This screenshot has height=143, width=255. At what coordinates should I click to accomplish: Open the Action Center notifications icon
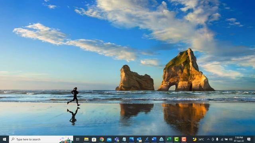[x=249, y=139]
